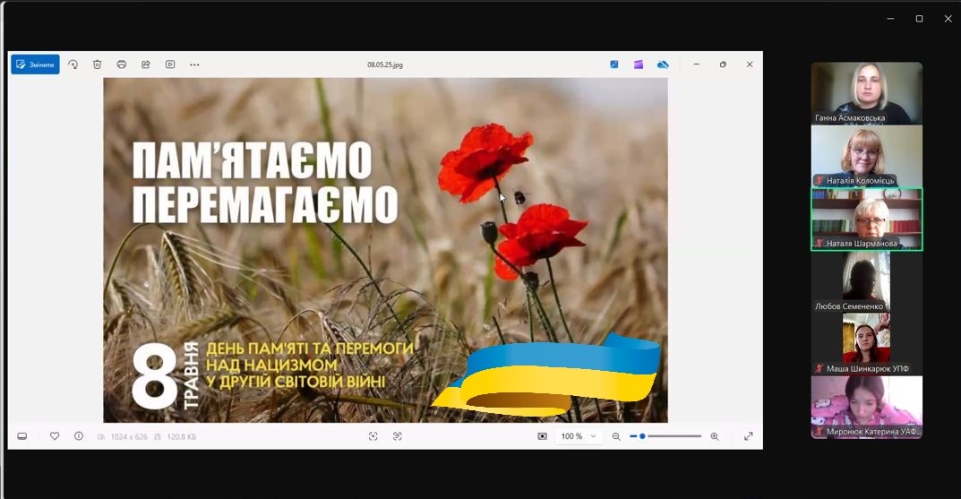Start slideshow from the toolbar play icon

[170, 65]
